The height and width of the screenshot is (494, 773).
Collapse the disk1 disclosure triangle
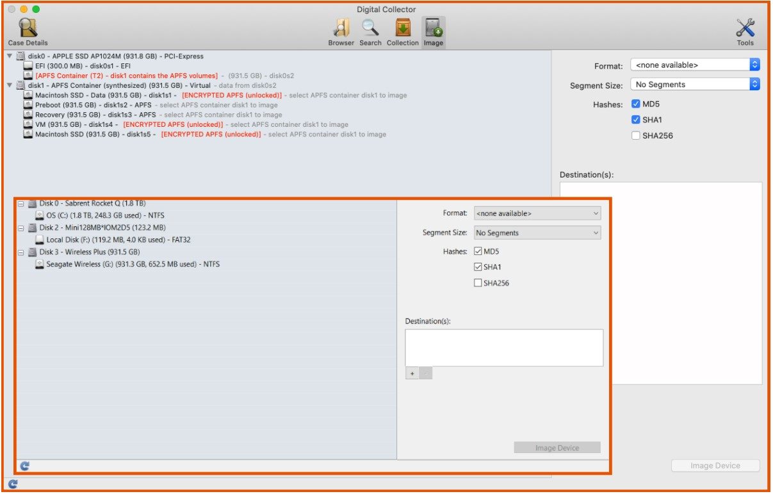click(10, 85)
